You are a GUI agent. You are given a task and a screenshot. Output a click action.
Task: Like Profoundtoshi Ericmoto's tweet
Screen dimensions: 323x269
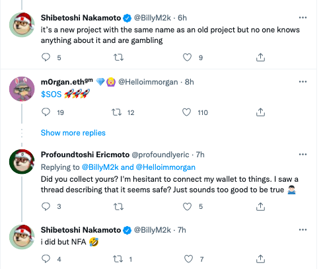point(187,207)
